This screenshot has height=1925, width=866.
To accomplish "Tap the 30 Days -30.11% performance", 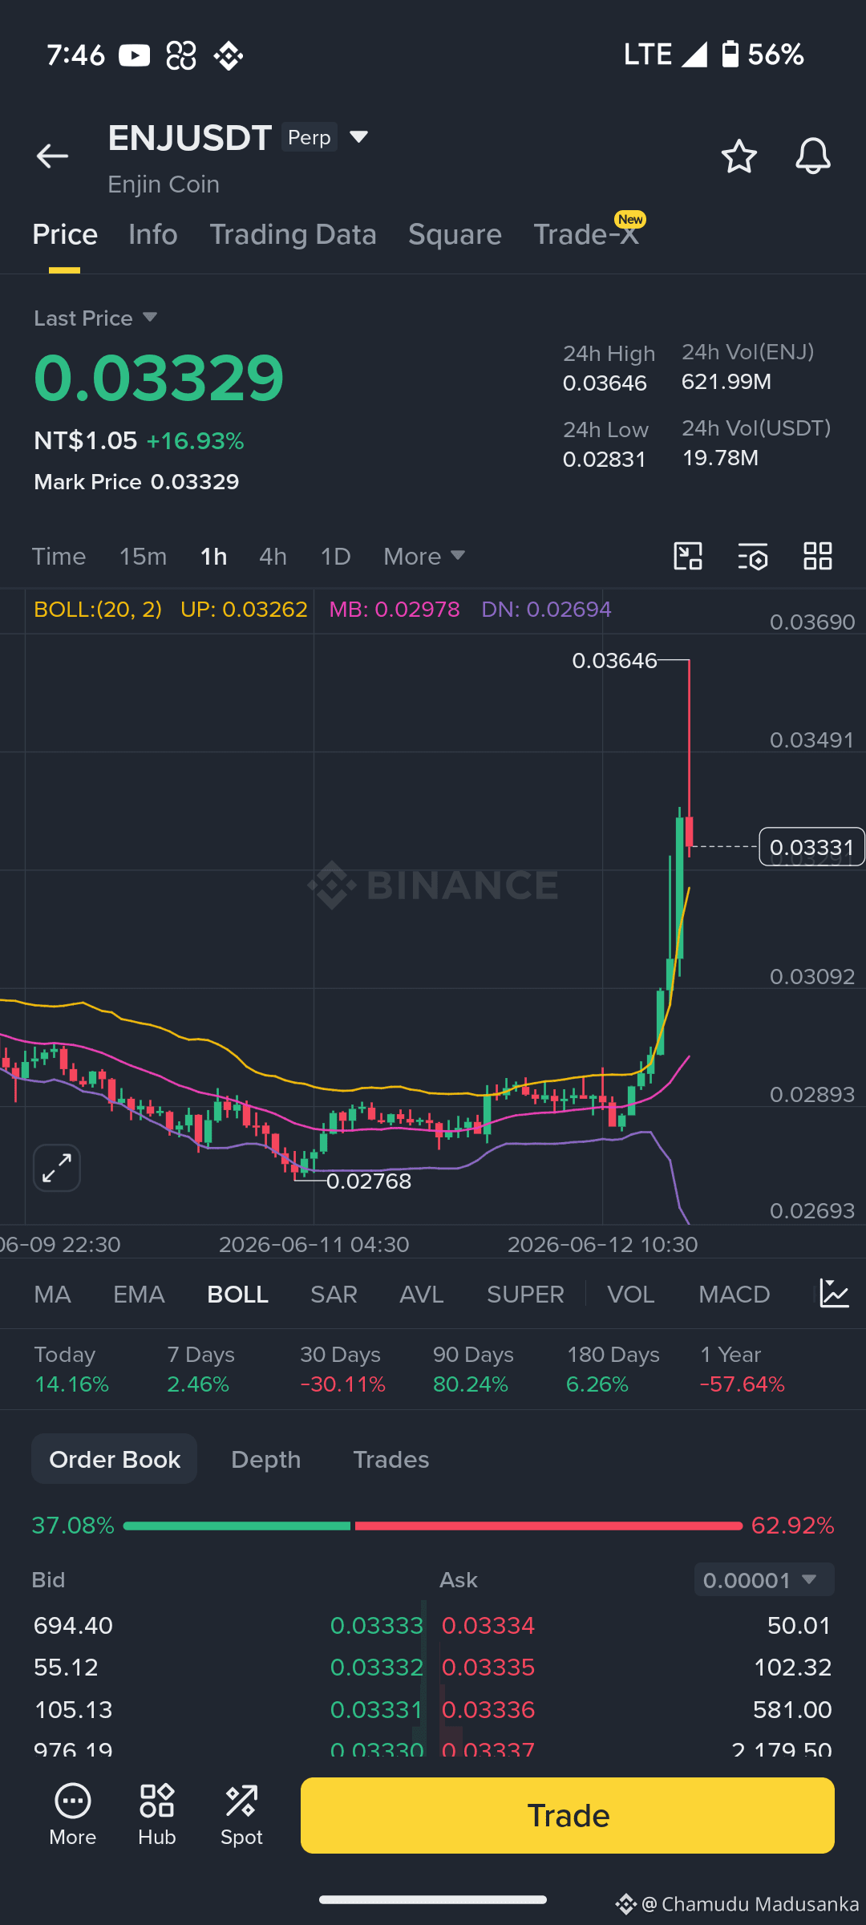I will pos(342,1369).
